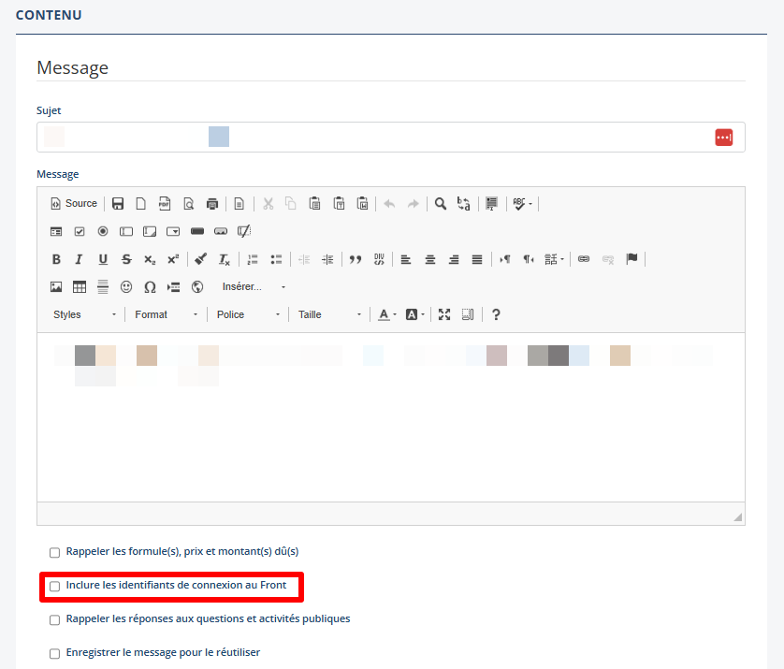This screenshot has height=669, width=784.
Task: Expand the Format dropdown
Action: pyautogui.click(x=166, y=314)
